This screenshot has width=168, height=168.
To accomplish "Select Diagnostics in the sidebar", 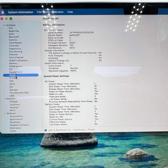I will 15,49.
